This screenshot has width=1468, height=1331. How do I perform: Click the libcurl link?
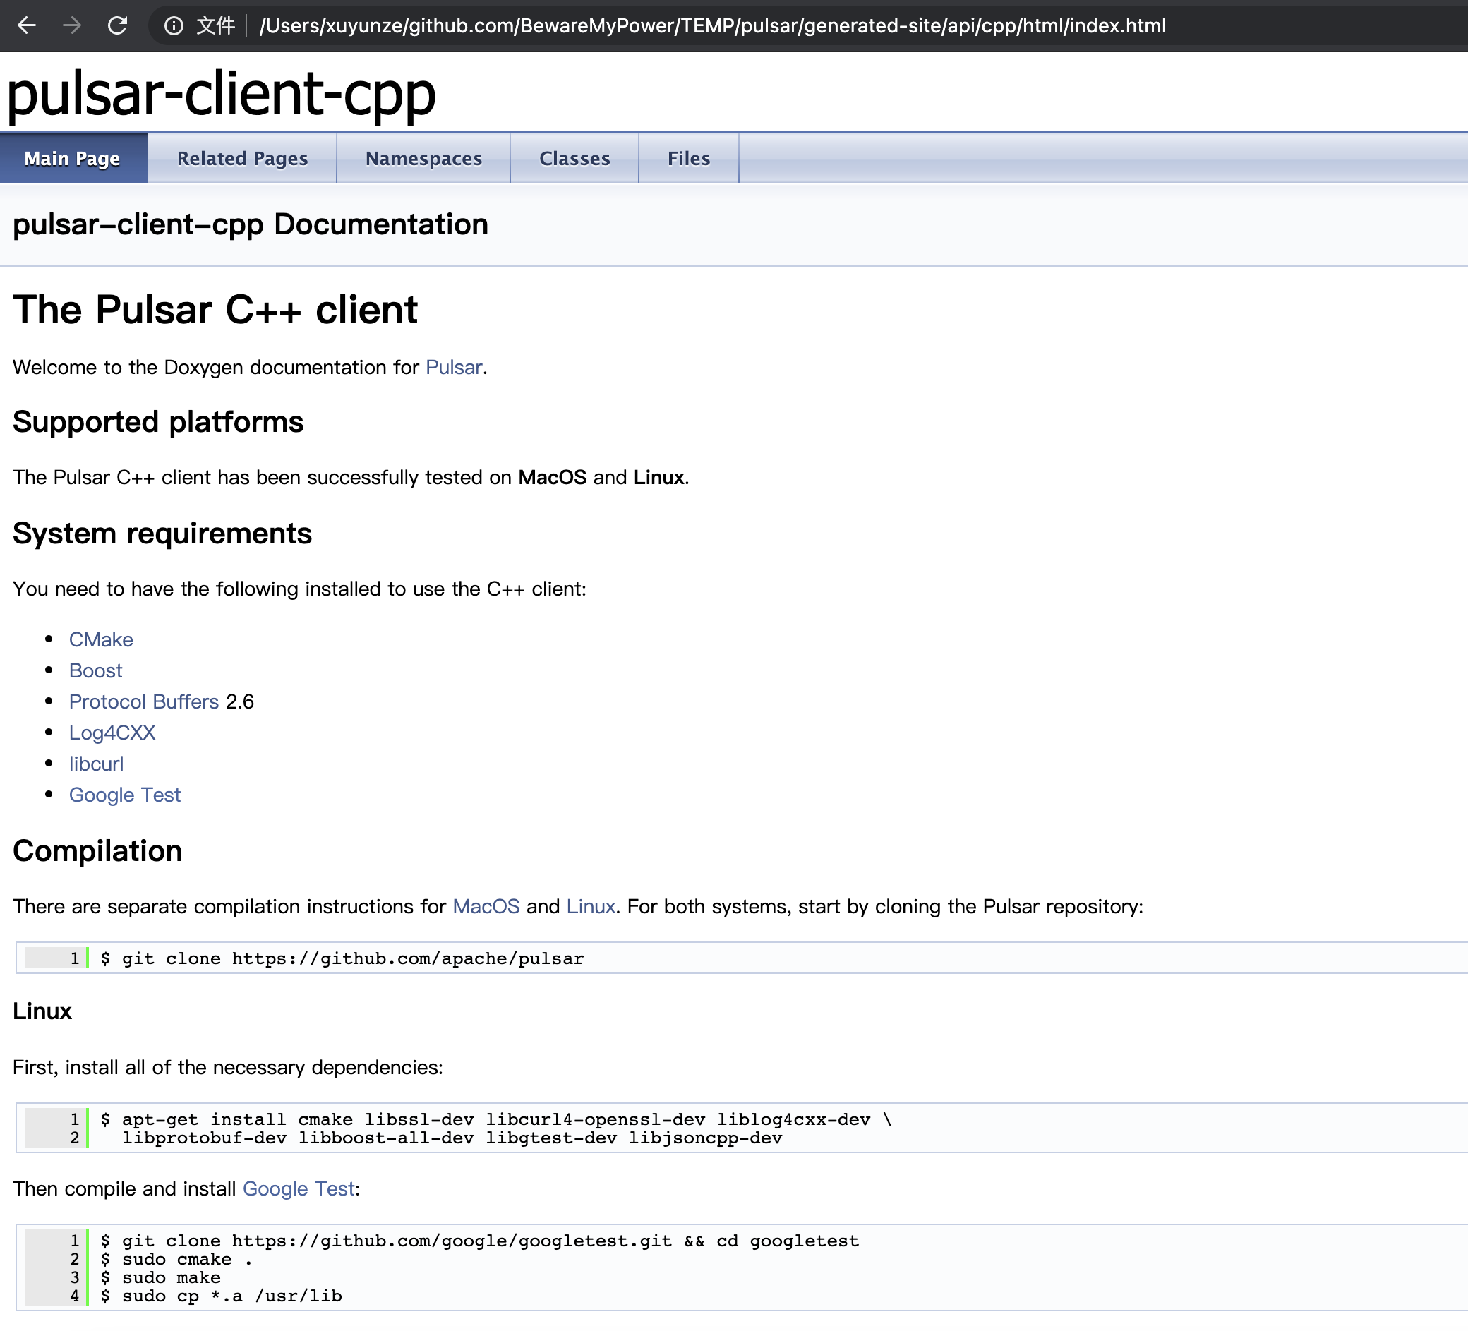point(96,764)
